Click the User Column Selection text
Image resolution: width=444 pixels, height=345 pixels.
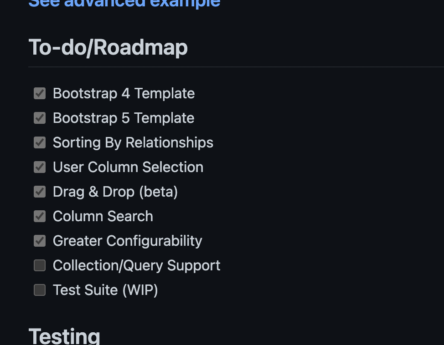pyautogui.click(x=128, y=167)
